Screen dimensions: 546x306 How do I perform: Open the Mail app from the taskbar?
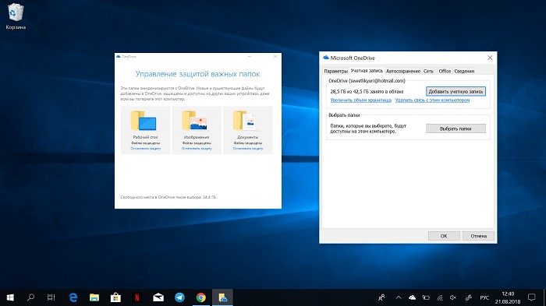pos(158,297)
